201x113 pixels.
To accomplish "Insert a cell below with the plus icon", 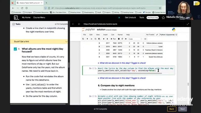I will [x=87, y=39].
